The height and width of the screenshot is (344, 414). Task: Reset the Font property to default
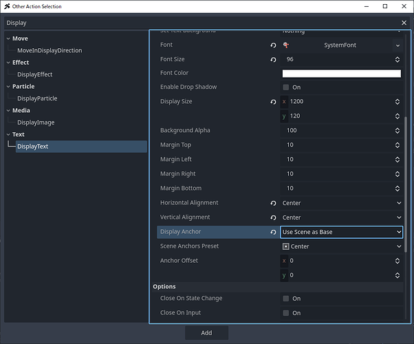(x=274, y=45)
